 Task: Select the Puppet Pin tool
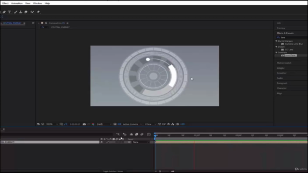tap(38, 12)
